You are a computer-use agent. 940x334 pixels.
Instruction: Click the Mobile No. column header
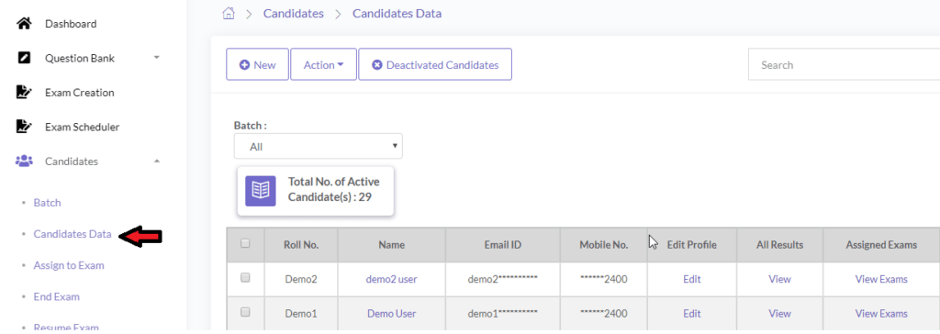604,245
